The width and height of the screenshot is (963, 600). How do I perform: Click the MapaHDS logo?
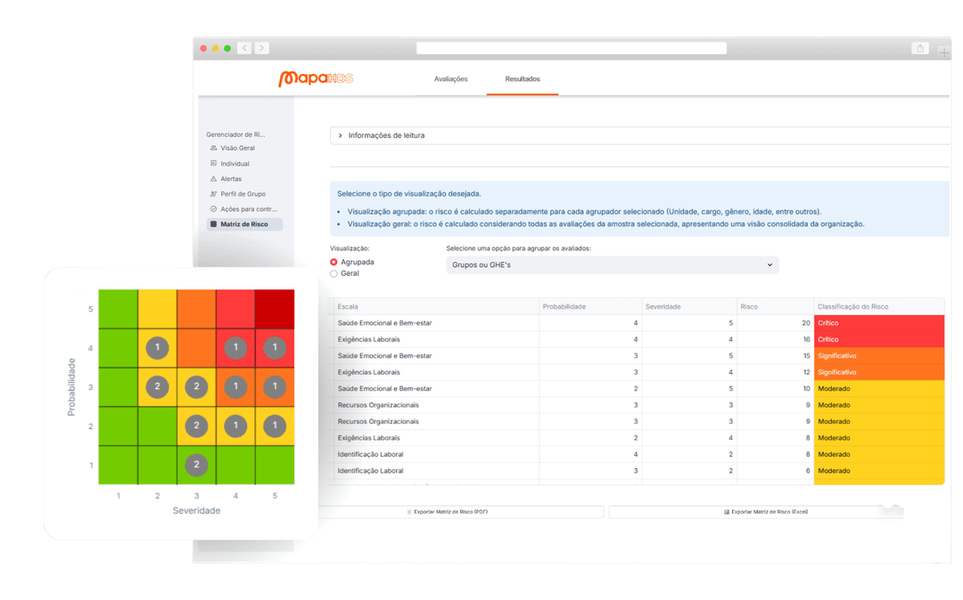click(x=316, y=79)
